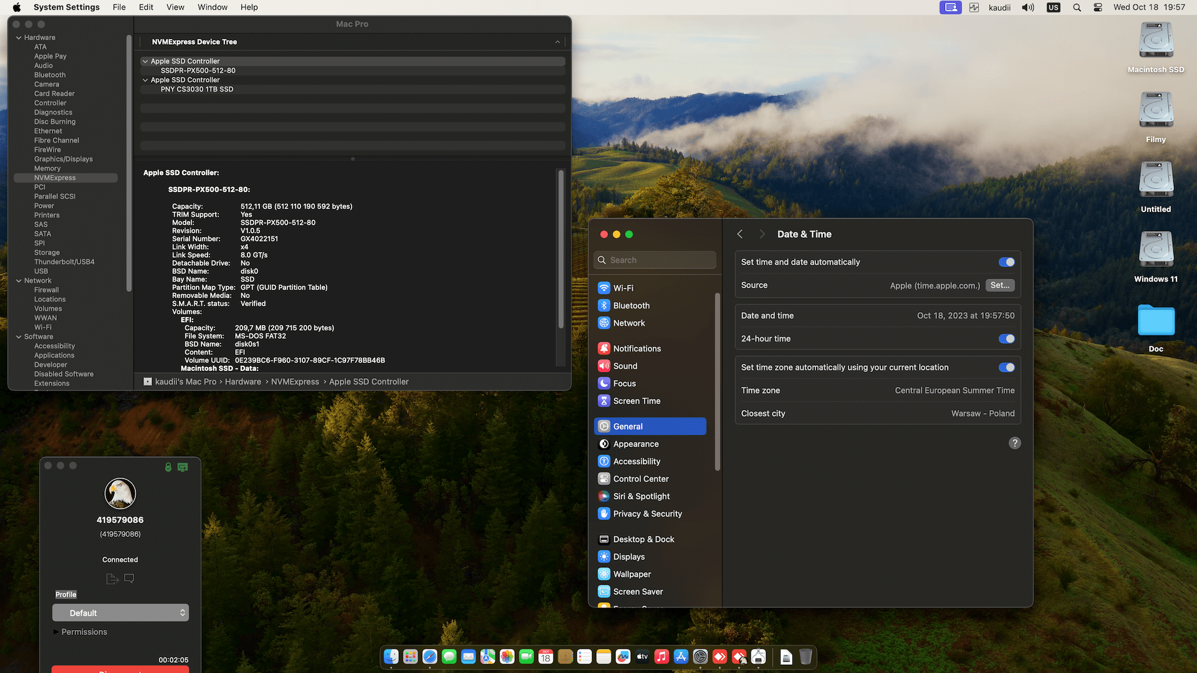
Task: Click the chat icon in AnyDesk panel
Action: point(129,578)
